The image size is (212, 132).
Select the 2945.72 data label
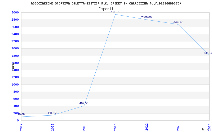(x=115, y=12)
